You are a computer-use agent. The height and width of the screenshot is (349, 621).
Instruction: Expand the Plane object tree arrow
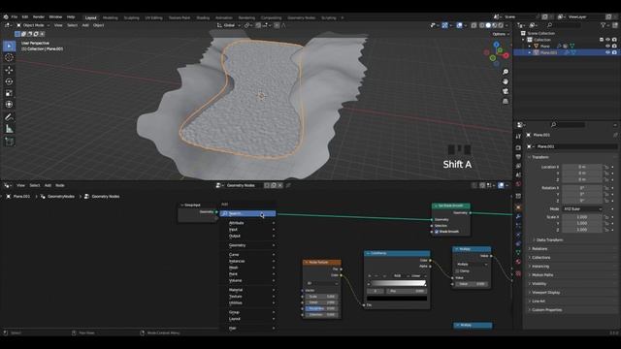[530, 47]
